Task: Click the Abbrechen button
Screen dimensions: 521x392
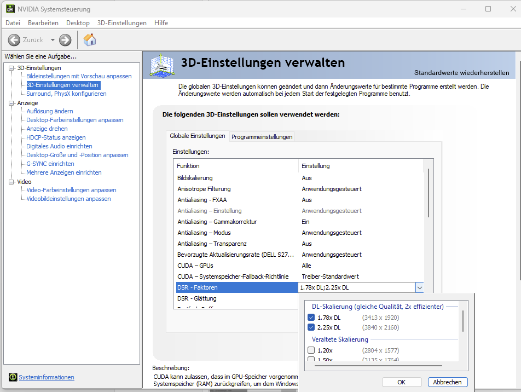Action: click(x=448, y=382)
